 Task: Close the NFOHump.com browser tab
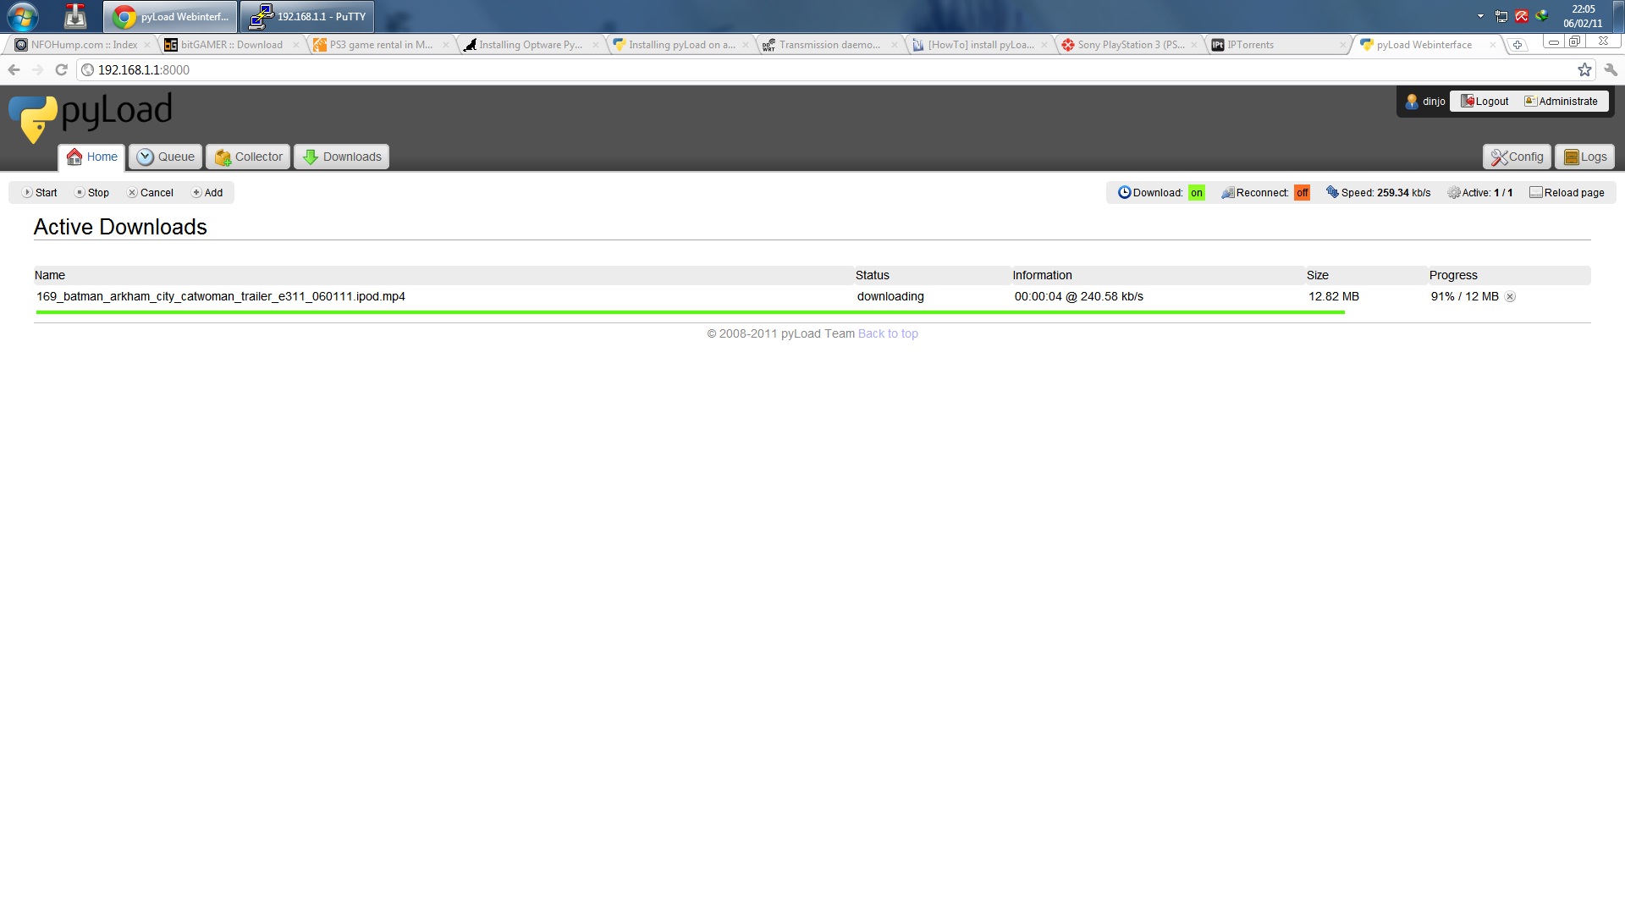147,45
